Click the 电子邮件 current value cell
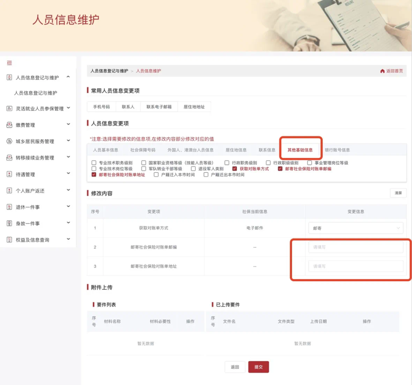 254,228
